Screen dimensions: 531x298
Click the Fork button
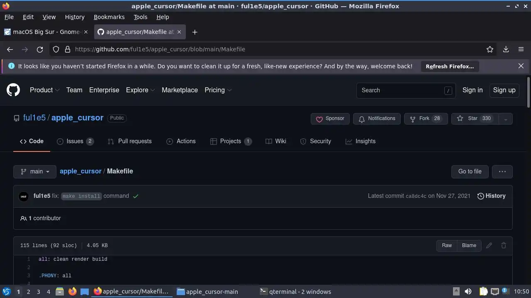[x=426, y=119]
